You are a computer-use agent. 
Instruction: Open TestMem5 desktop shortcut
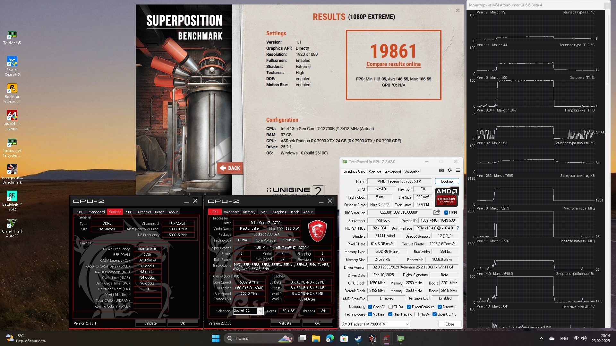(x=12, y=38)
